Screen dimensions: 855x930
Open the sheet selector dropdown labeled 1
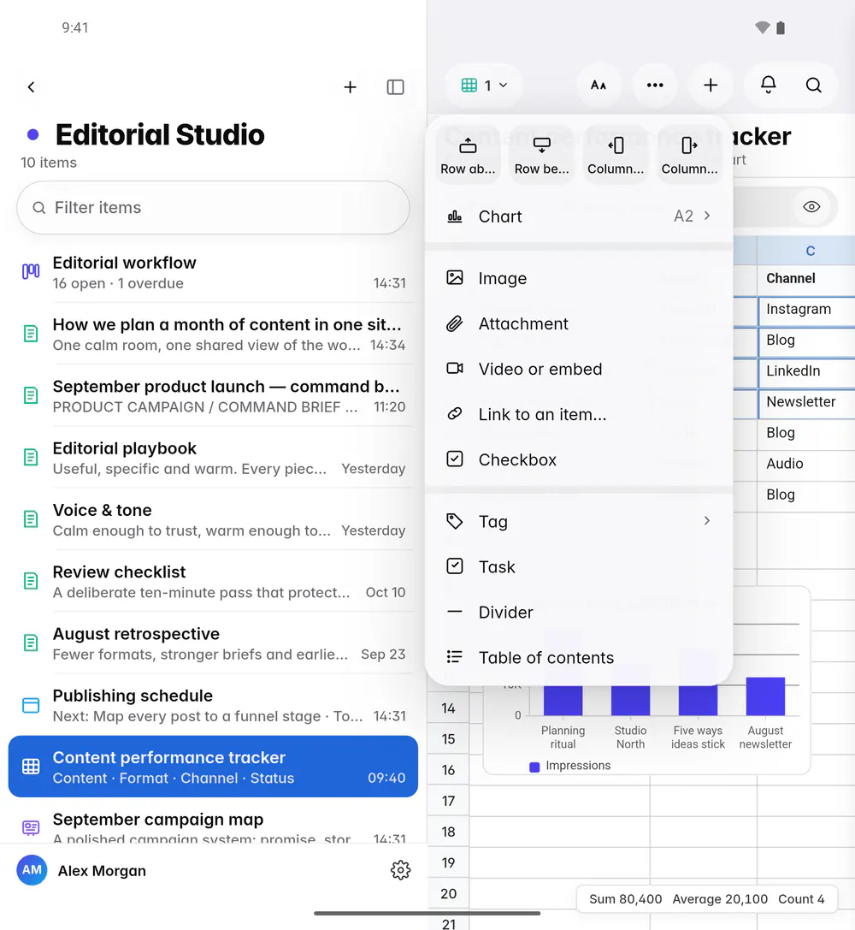[x=485, y=86]
